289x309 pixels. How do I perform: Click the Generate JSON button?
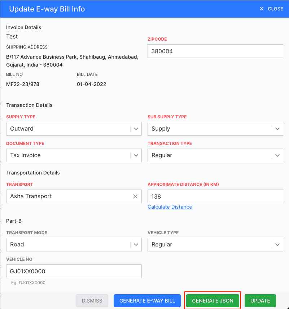(x=212, y=300)
